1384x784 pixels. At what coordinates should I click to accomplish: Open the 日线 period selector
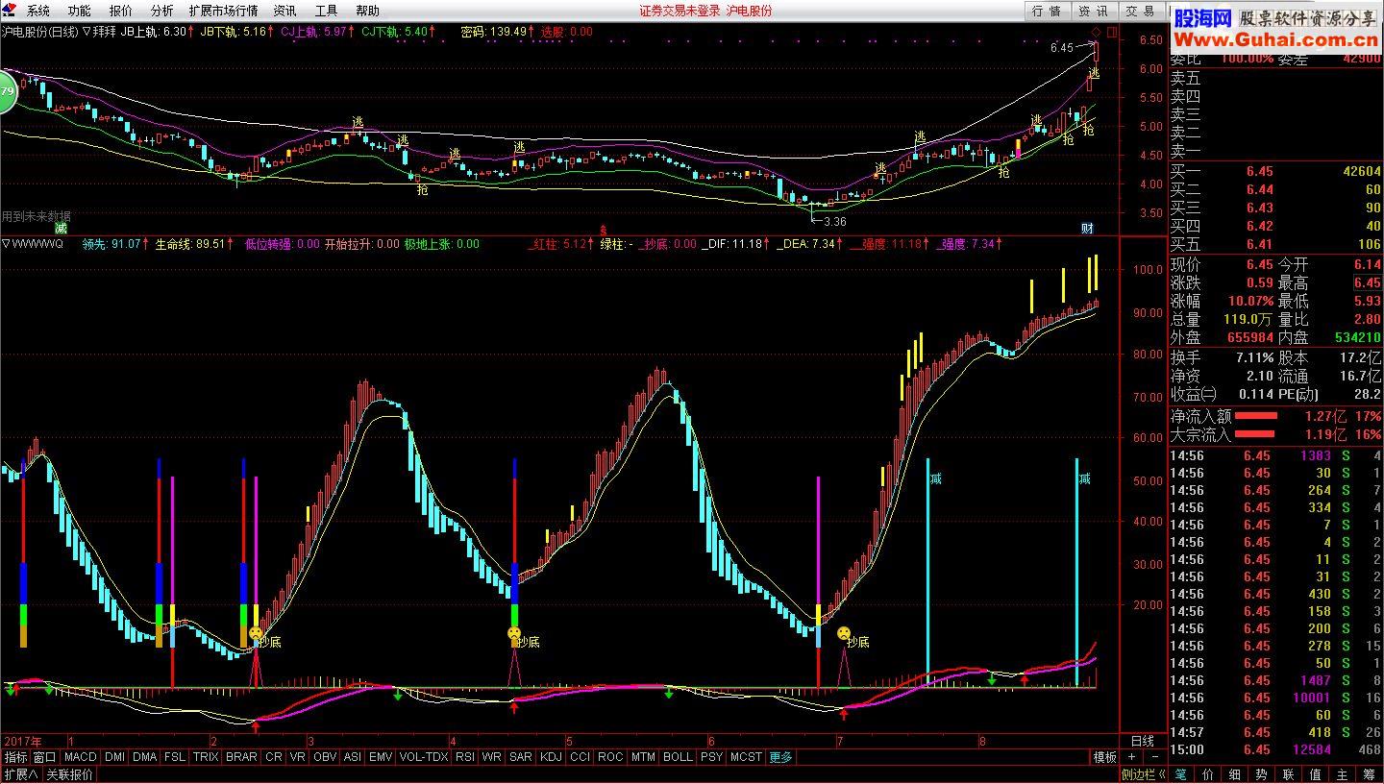coord(1143,741)
